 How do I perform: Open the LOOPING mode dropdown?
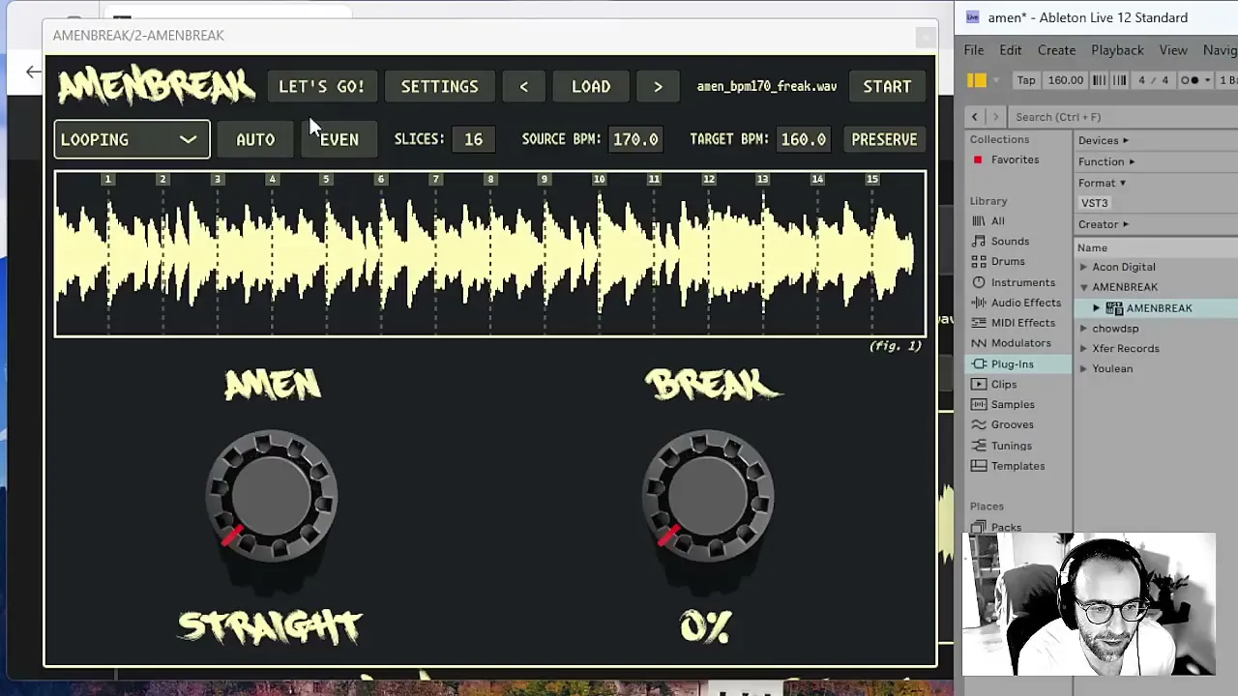[132, 139]
